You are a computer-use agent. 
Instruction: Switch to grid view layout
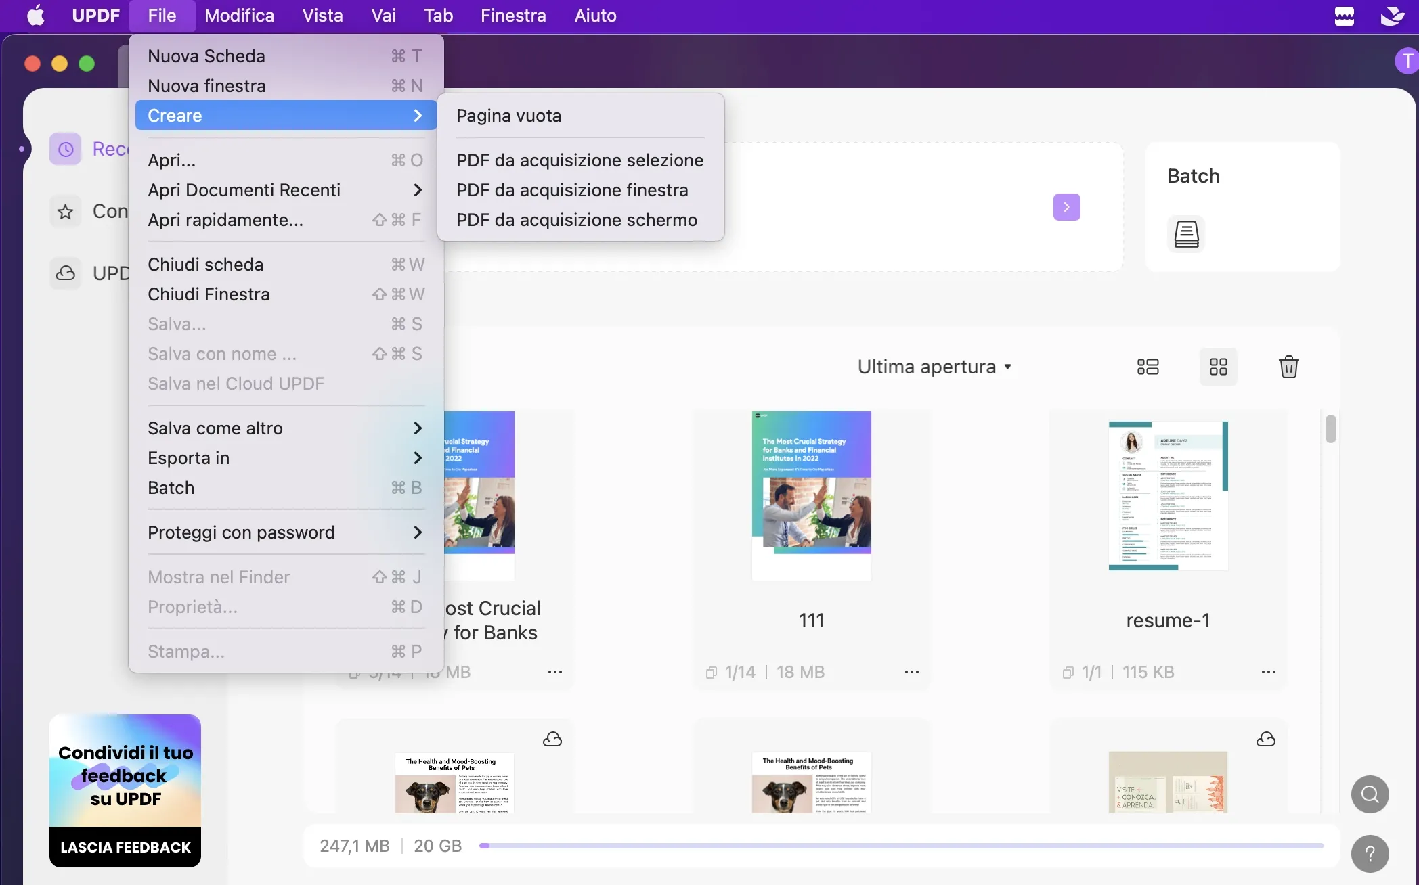(1218, 367)
